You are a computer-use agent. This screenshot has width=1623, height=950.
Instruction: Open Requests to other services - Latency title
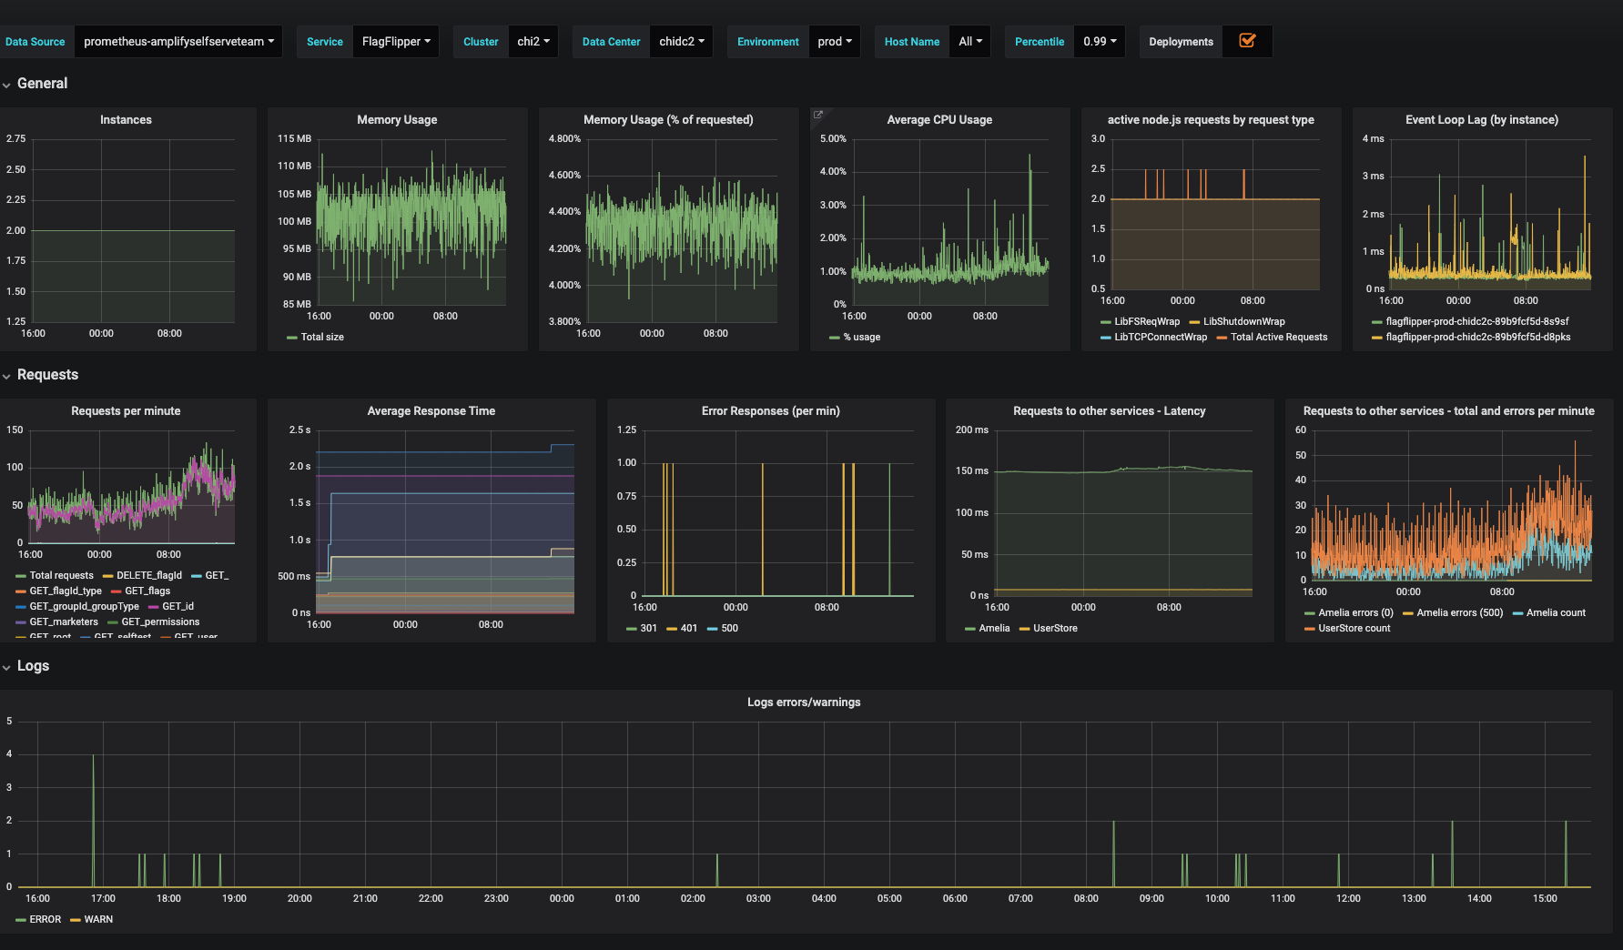(x=1110, y=411)
